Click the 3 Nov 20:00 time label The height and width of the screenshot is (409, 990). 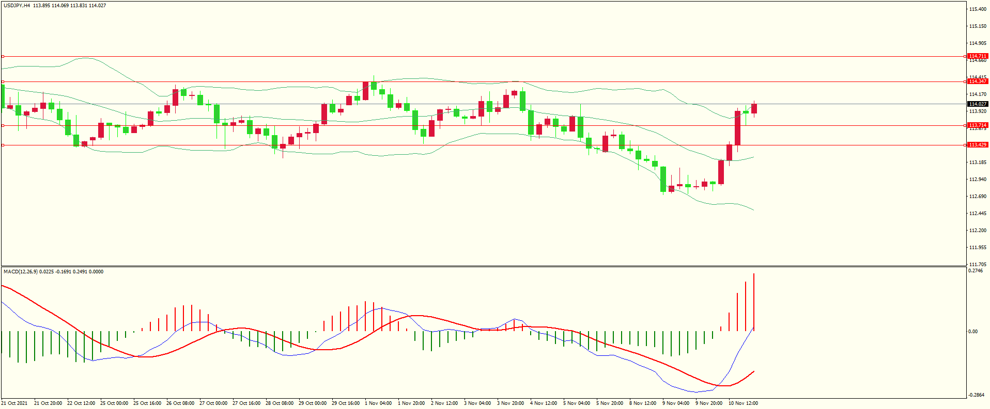511,403
